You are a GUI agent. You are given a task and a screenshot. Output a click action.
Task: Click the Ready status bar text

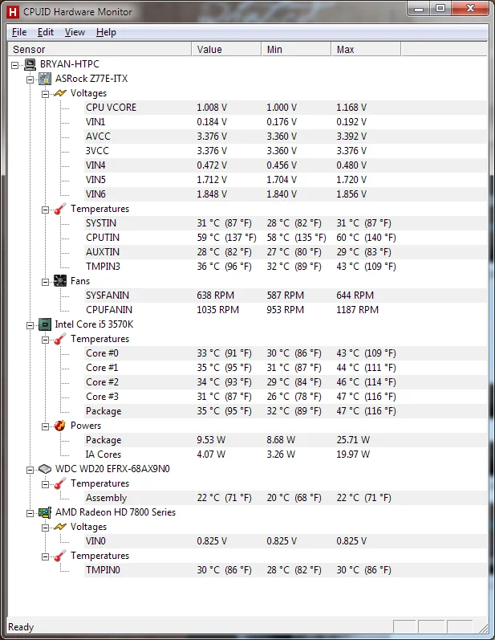[x=21, y=627]
